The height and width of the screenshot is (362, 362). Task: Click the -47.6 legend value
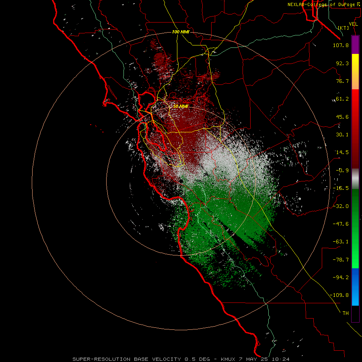(x=341, y=224)
